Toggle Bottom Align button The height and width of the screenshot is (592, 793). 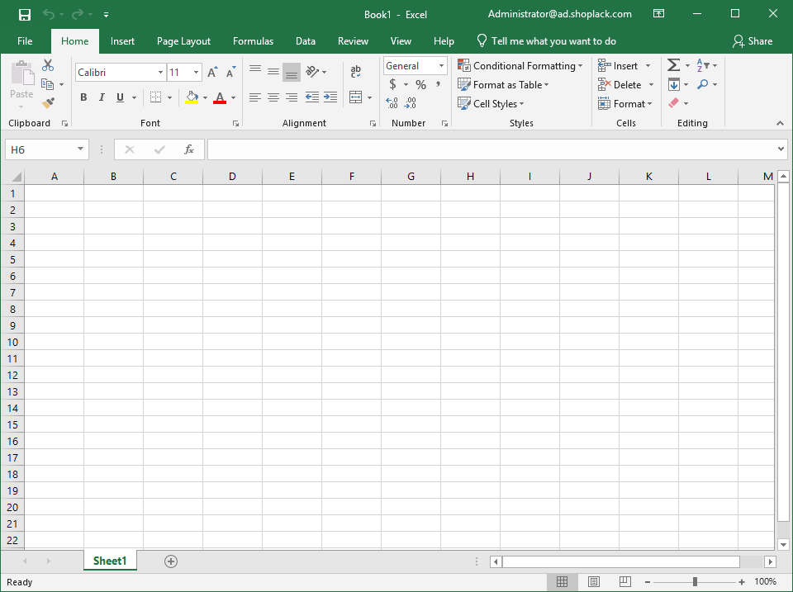pyautogui.click(x=292, y=73)
